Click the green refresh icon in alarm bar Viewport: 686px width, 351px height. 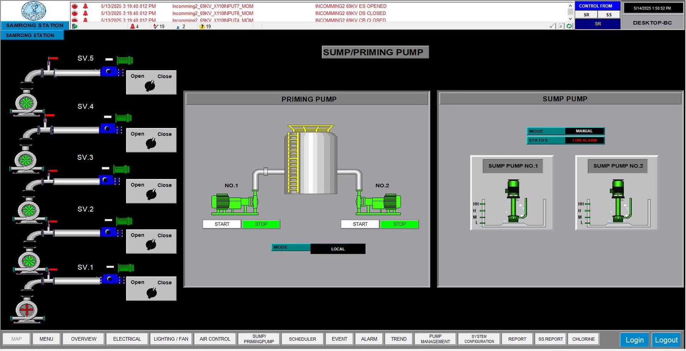[569, 26]
